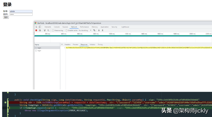212x117 pixels.
Task: Show the request Preview tab
Action: click(x=76, y=44)
